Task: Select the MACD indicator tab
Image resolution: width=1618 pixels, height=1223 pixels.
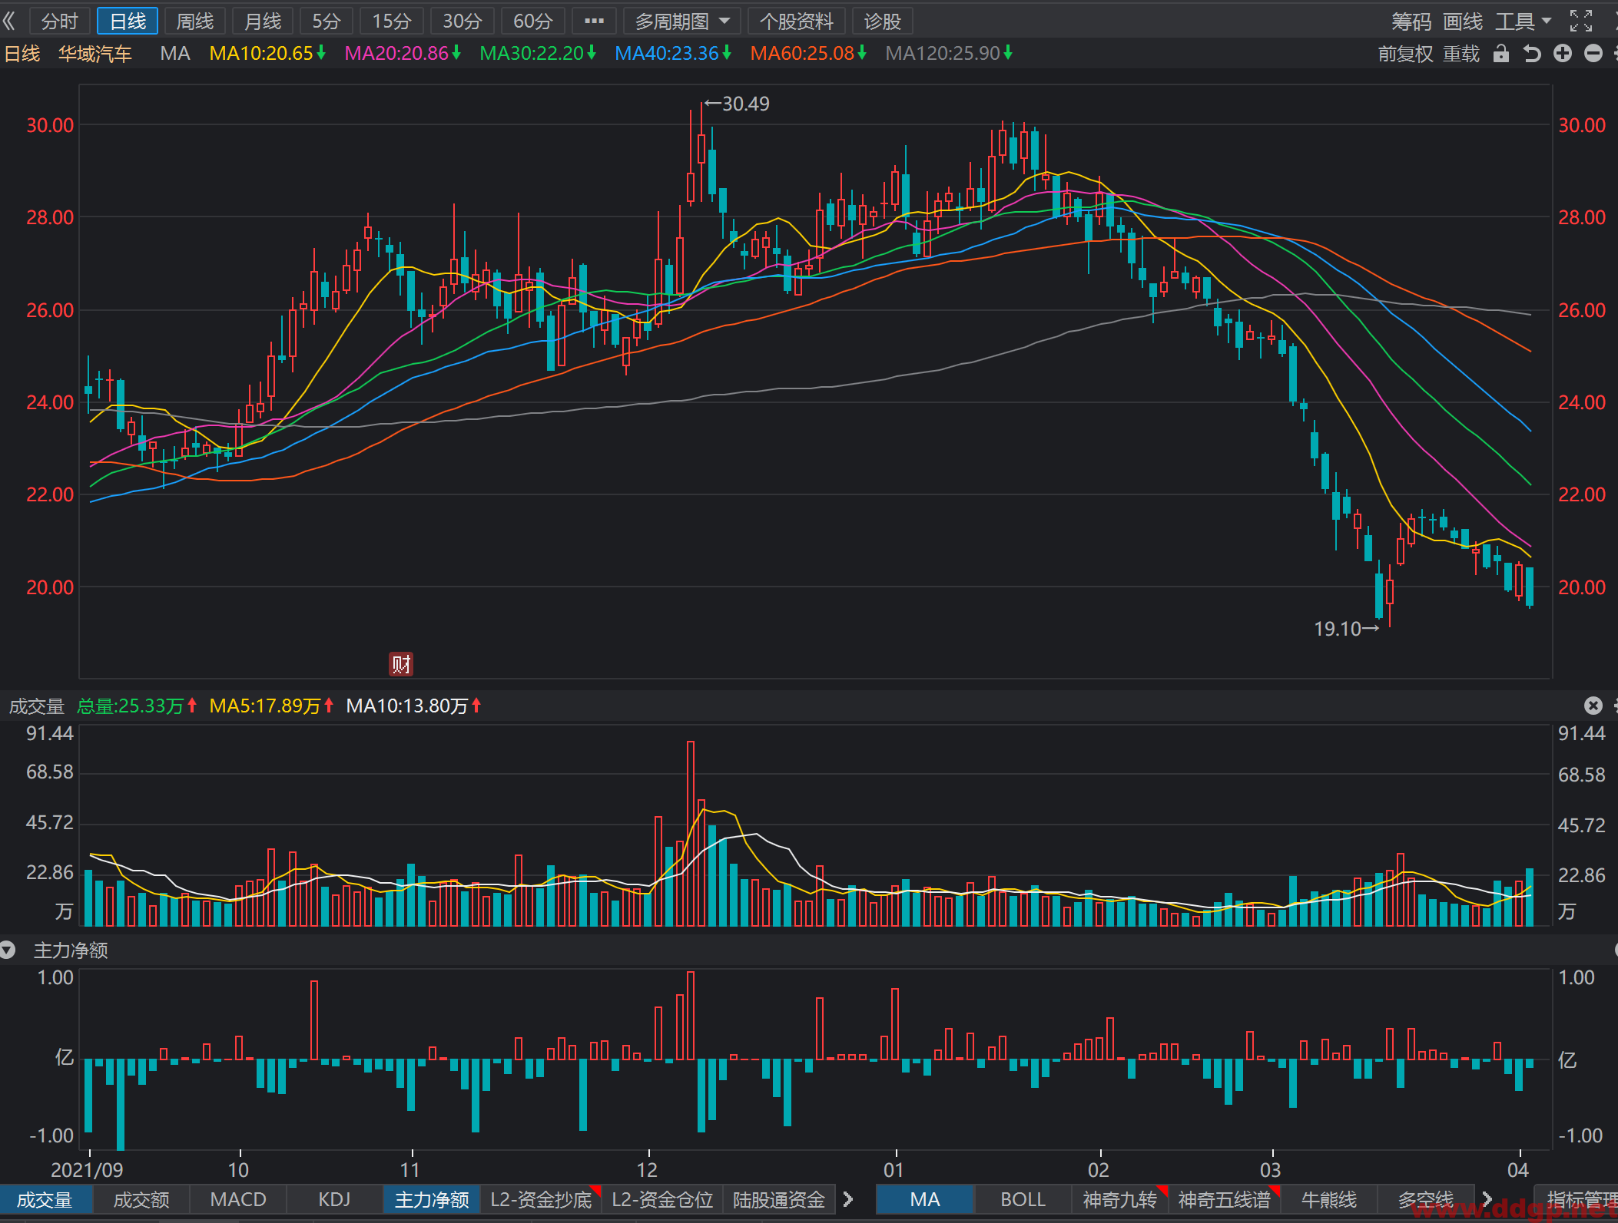Action: pyautogui.click(x=238, y=1199)
